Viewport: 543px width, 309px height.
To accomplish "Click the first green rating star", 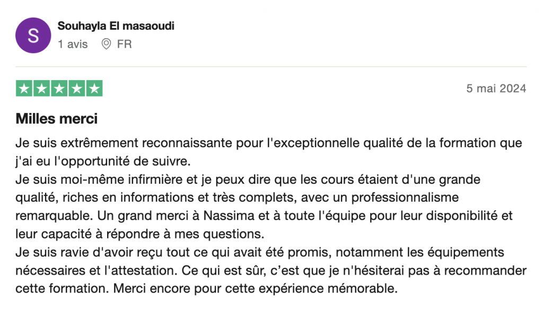I will [24, 89].
